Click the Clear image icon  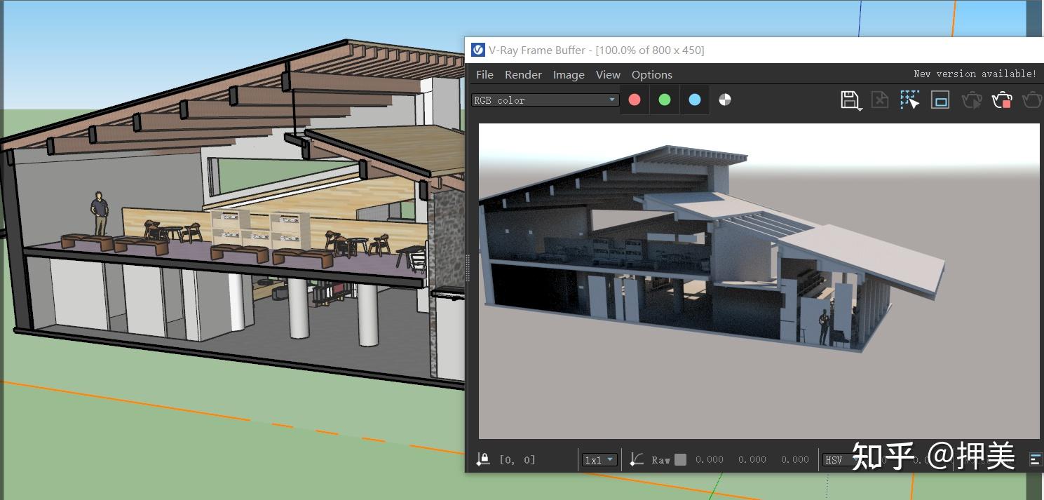click(880, 100)
